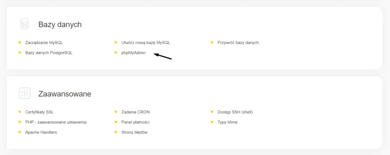Click yellow bullet beside Typy Mime

click(212, 122)
